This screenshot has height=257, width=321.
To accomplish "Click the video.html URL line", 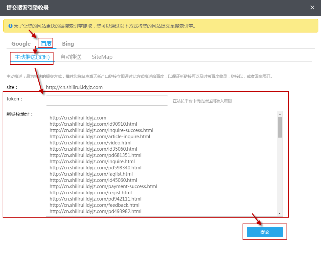I will [x=90, y=143].
